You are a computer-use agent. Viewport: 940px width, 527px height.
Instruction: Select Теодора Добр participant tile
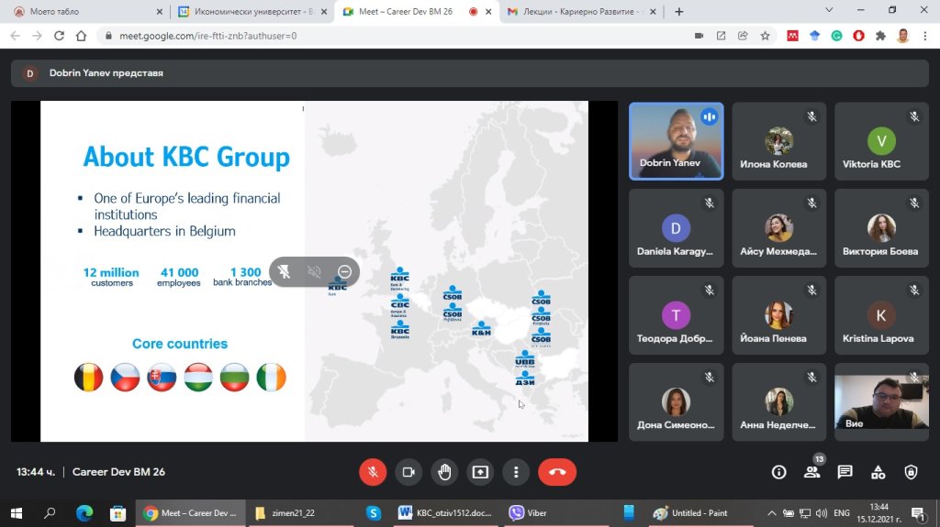tap(677, 315)
